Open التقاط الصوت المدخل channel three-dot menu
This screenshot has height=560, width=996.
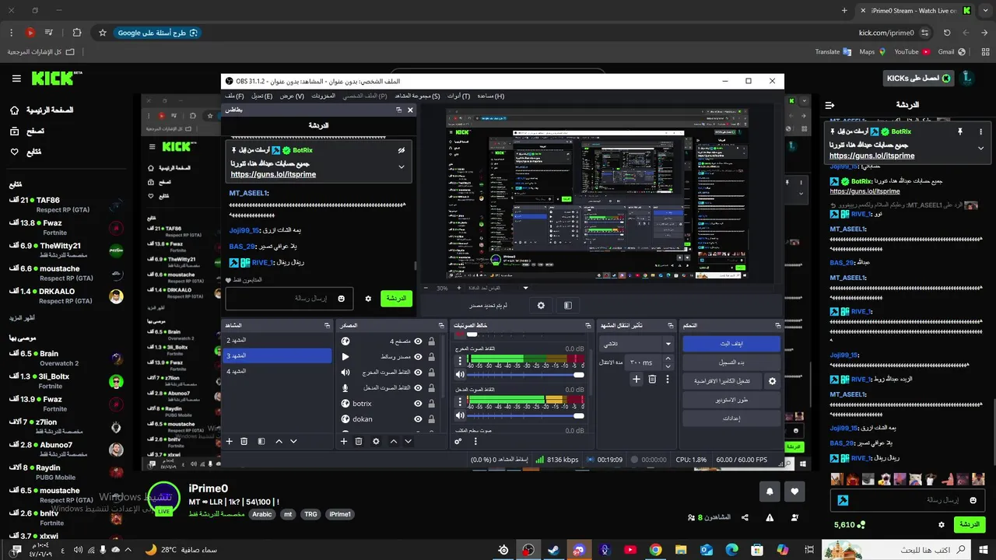click(460, 402)
